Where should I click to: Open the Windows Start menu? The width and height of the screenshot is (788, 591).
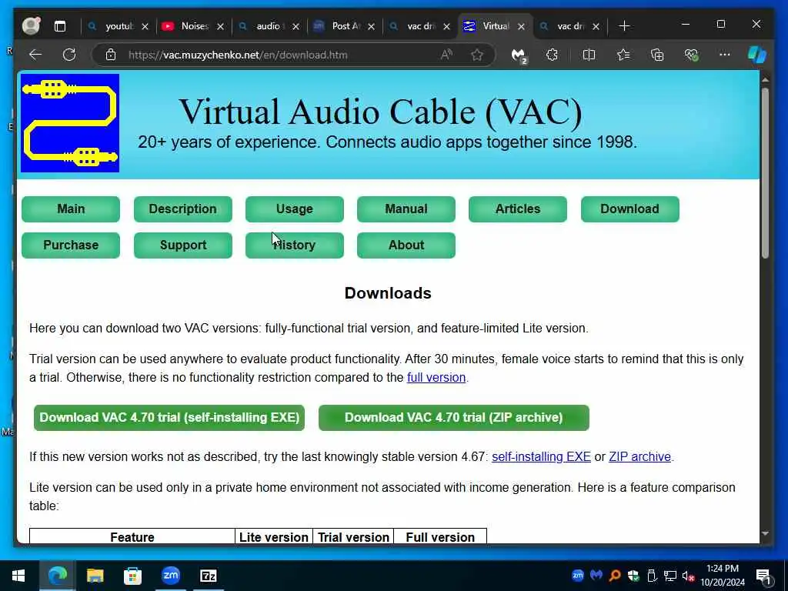click(x=18, y=576)
